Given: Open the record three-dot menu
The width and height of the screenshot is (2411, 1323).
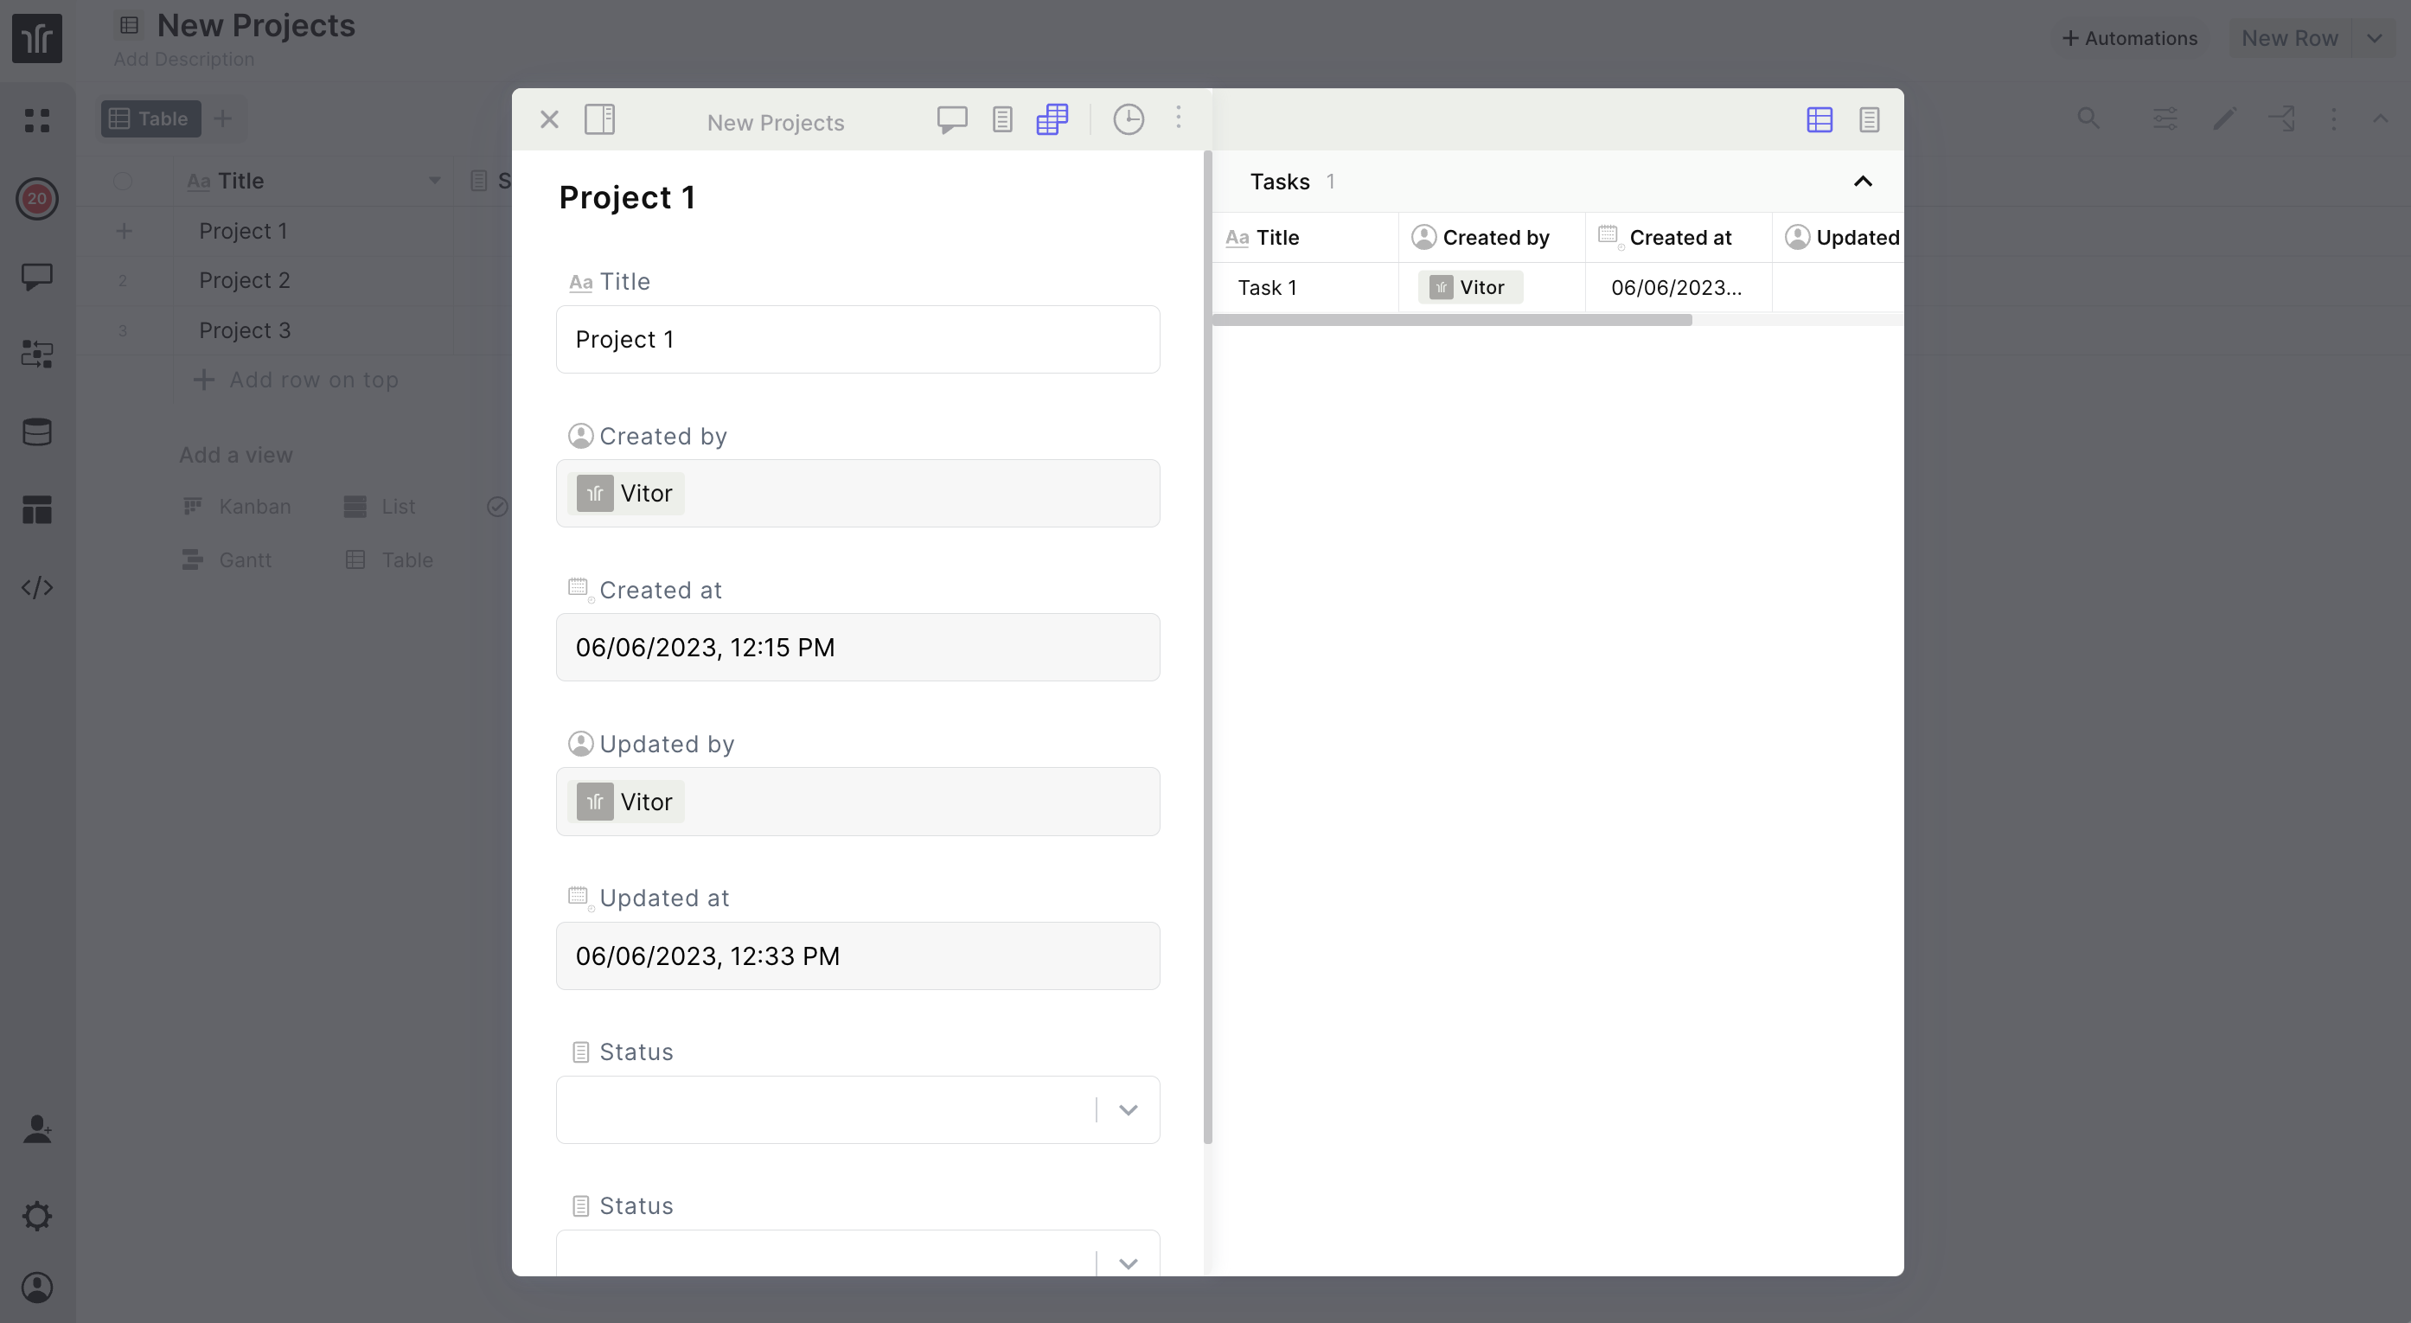Looking at the screenshot, I should pos(1179,118).
